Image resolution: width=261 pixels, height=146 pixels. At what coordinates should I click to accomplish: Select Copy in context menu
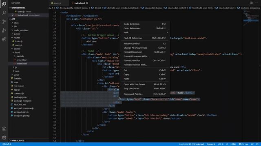pos(144,75)
